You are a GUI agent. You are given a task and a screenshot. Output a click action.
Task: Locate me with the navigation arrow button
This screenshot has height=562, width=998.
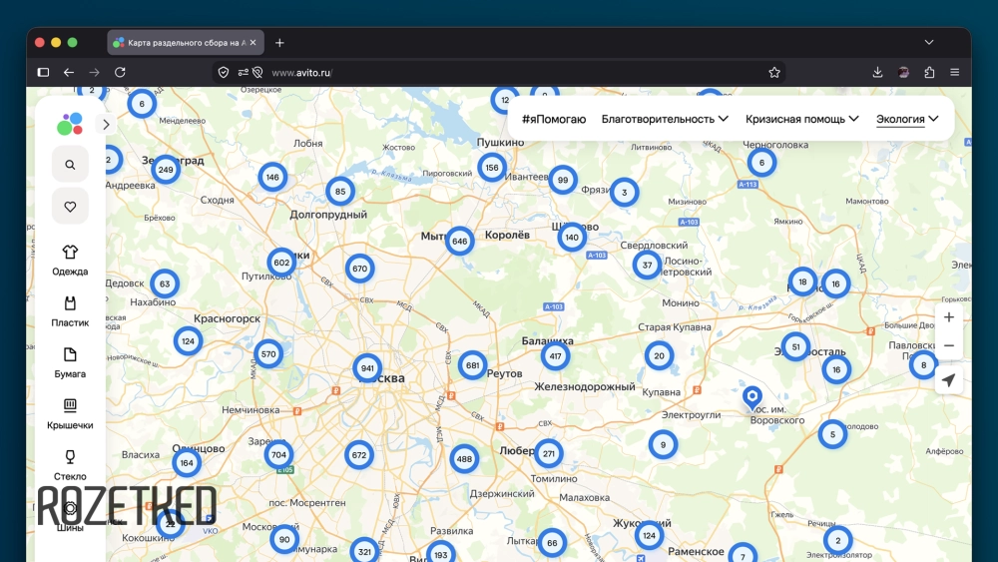(x=948, y=380)
